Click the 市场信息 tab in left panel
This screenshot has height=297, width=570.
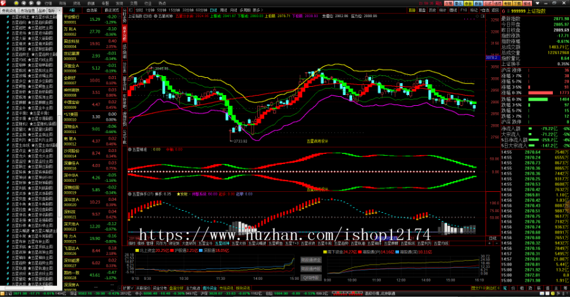point(28,11)
